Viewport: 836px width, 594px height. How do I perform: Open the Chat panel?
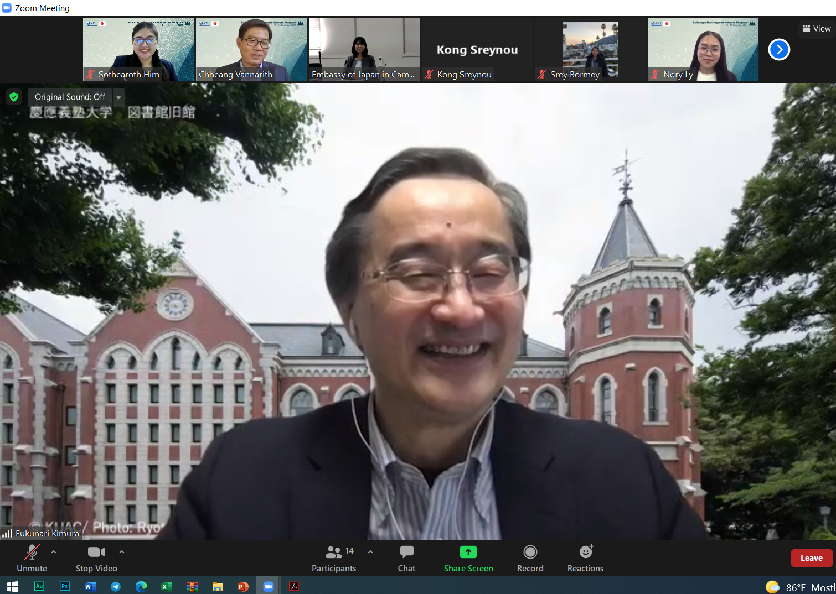[406, 559]
